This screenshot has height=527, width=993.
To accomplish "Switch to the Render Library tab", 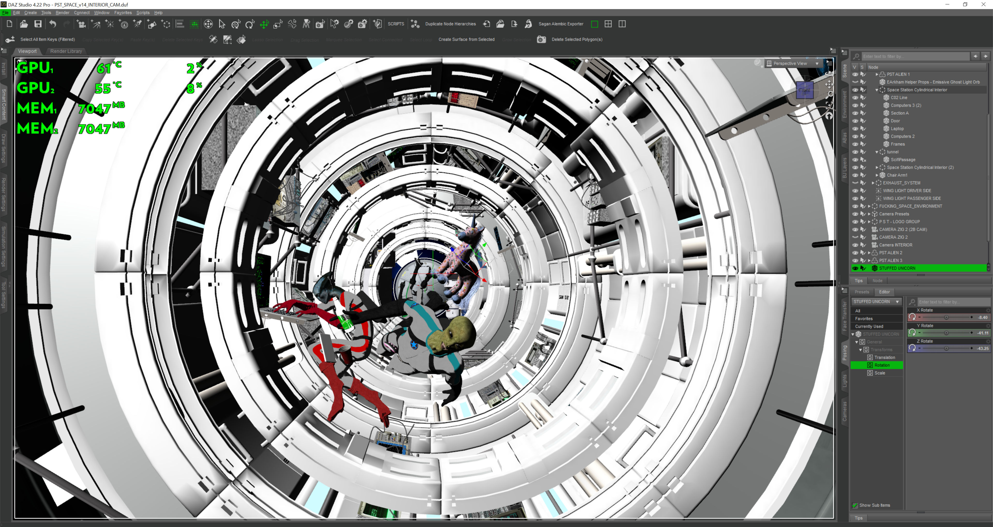I will [x=66, y=51].
